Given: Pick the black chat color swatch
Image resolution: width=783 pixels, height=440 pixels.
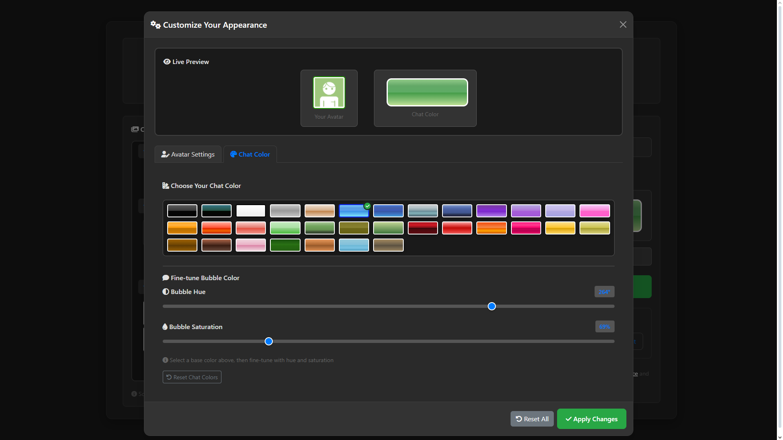Looking at the screenshot, I should pos(182,211).
